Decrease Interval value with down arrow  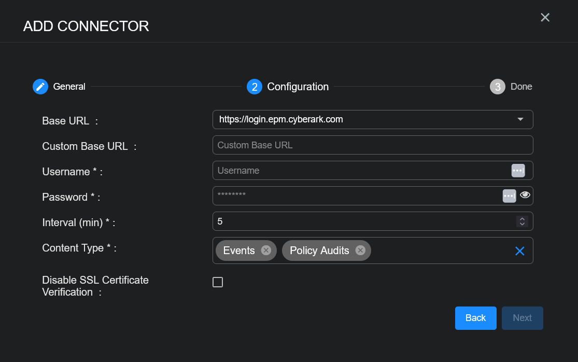tap(522, 224)
